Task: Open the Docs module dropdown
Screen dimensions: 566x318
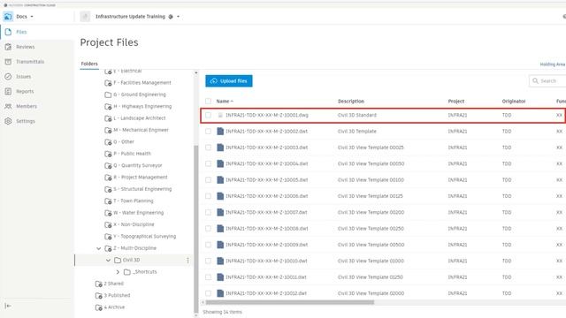Action: [32, 17]
